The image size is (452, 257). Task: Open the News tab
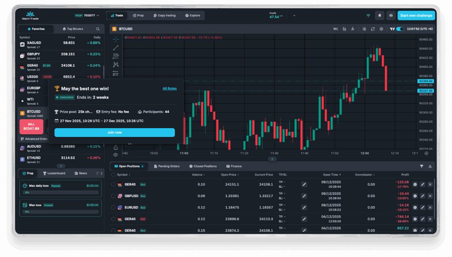pyautogui.click(x=81, y=174)
